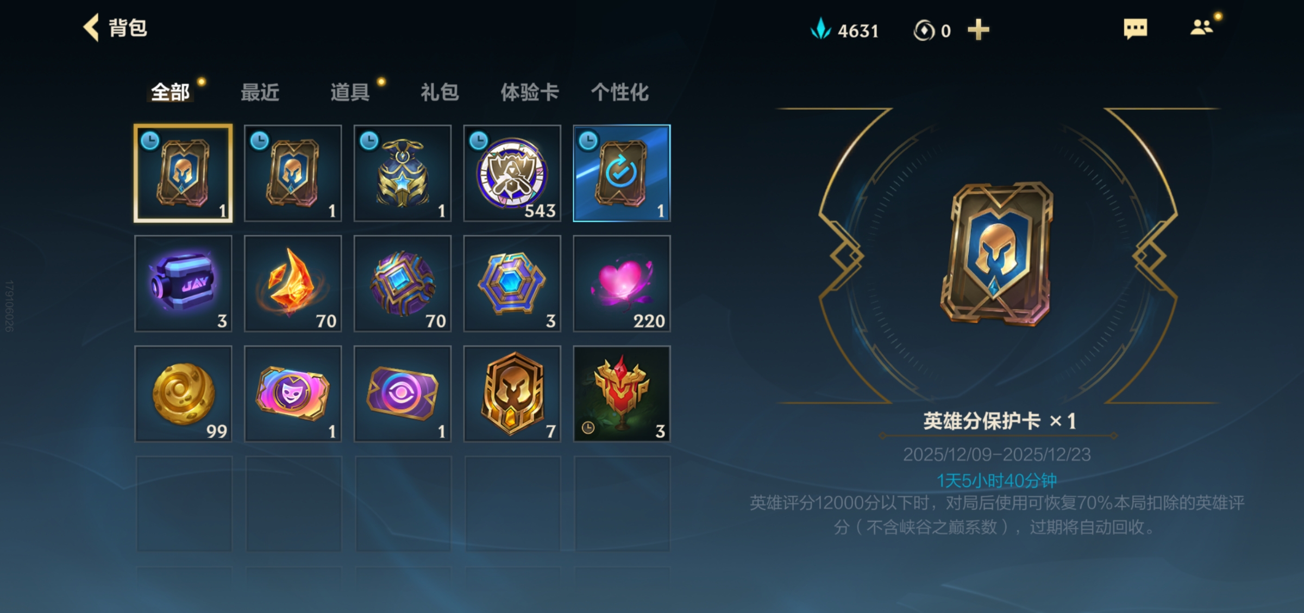Select the round emblem item with 543

512,173
